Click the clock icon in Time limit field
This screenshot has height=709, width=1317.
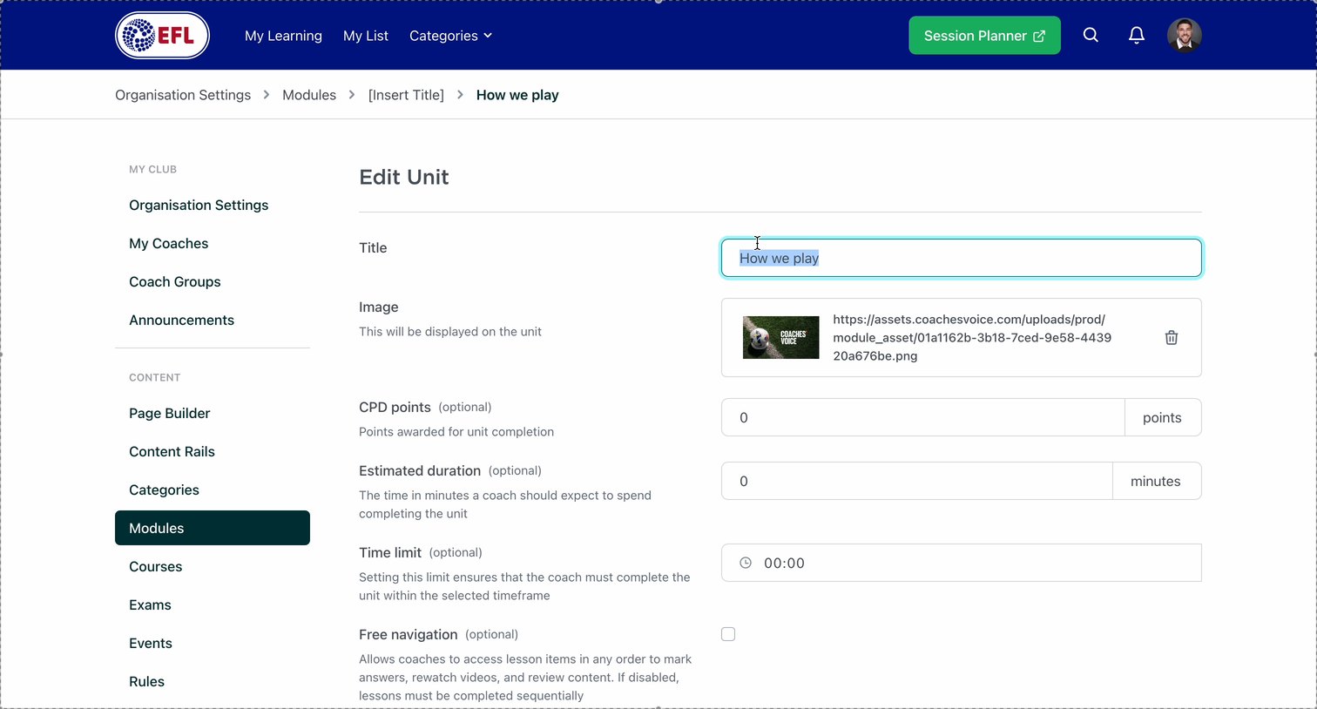point(746,563)
